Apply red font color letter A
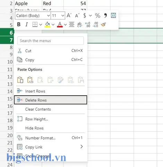 tap(60, 25)
